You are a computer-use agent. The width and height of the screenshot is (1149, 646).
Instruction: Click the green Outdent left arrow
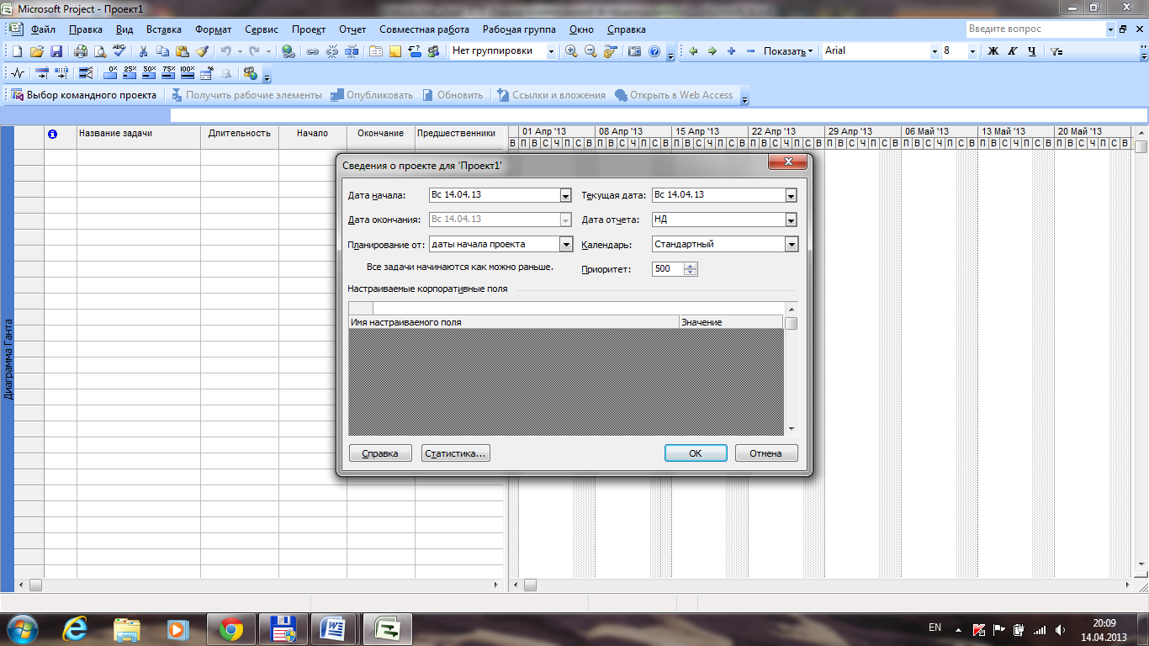coord(693,51)
